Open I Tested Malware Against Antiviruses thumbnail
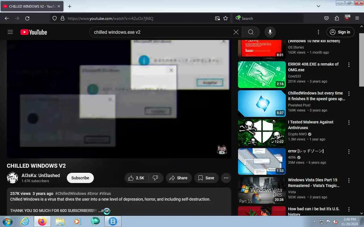 (x=262, y=133)
